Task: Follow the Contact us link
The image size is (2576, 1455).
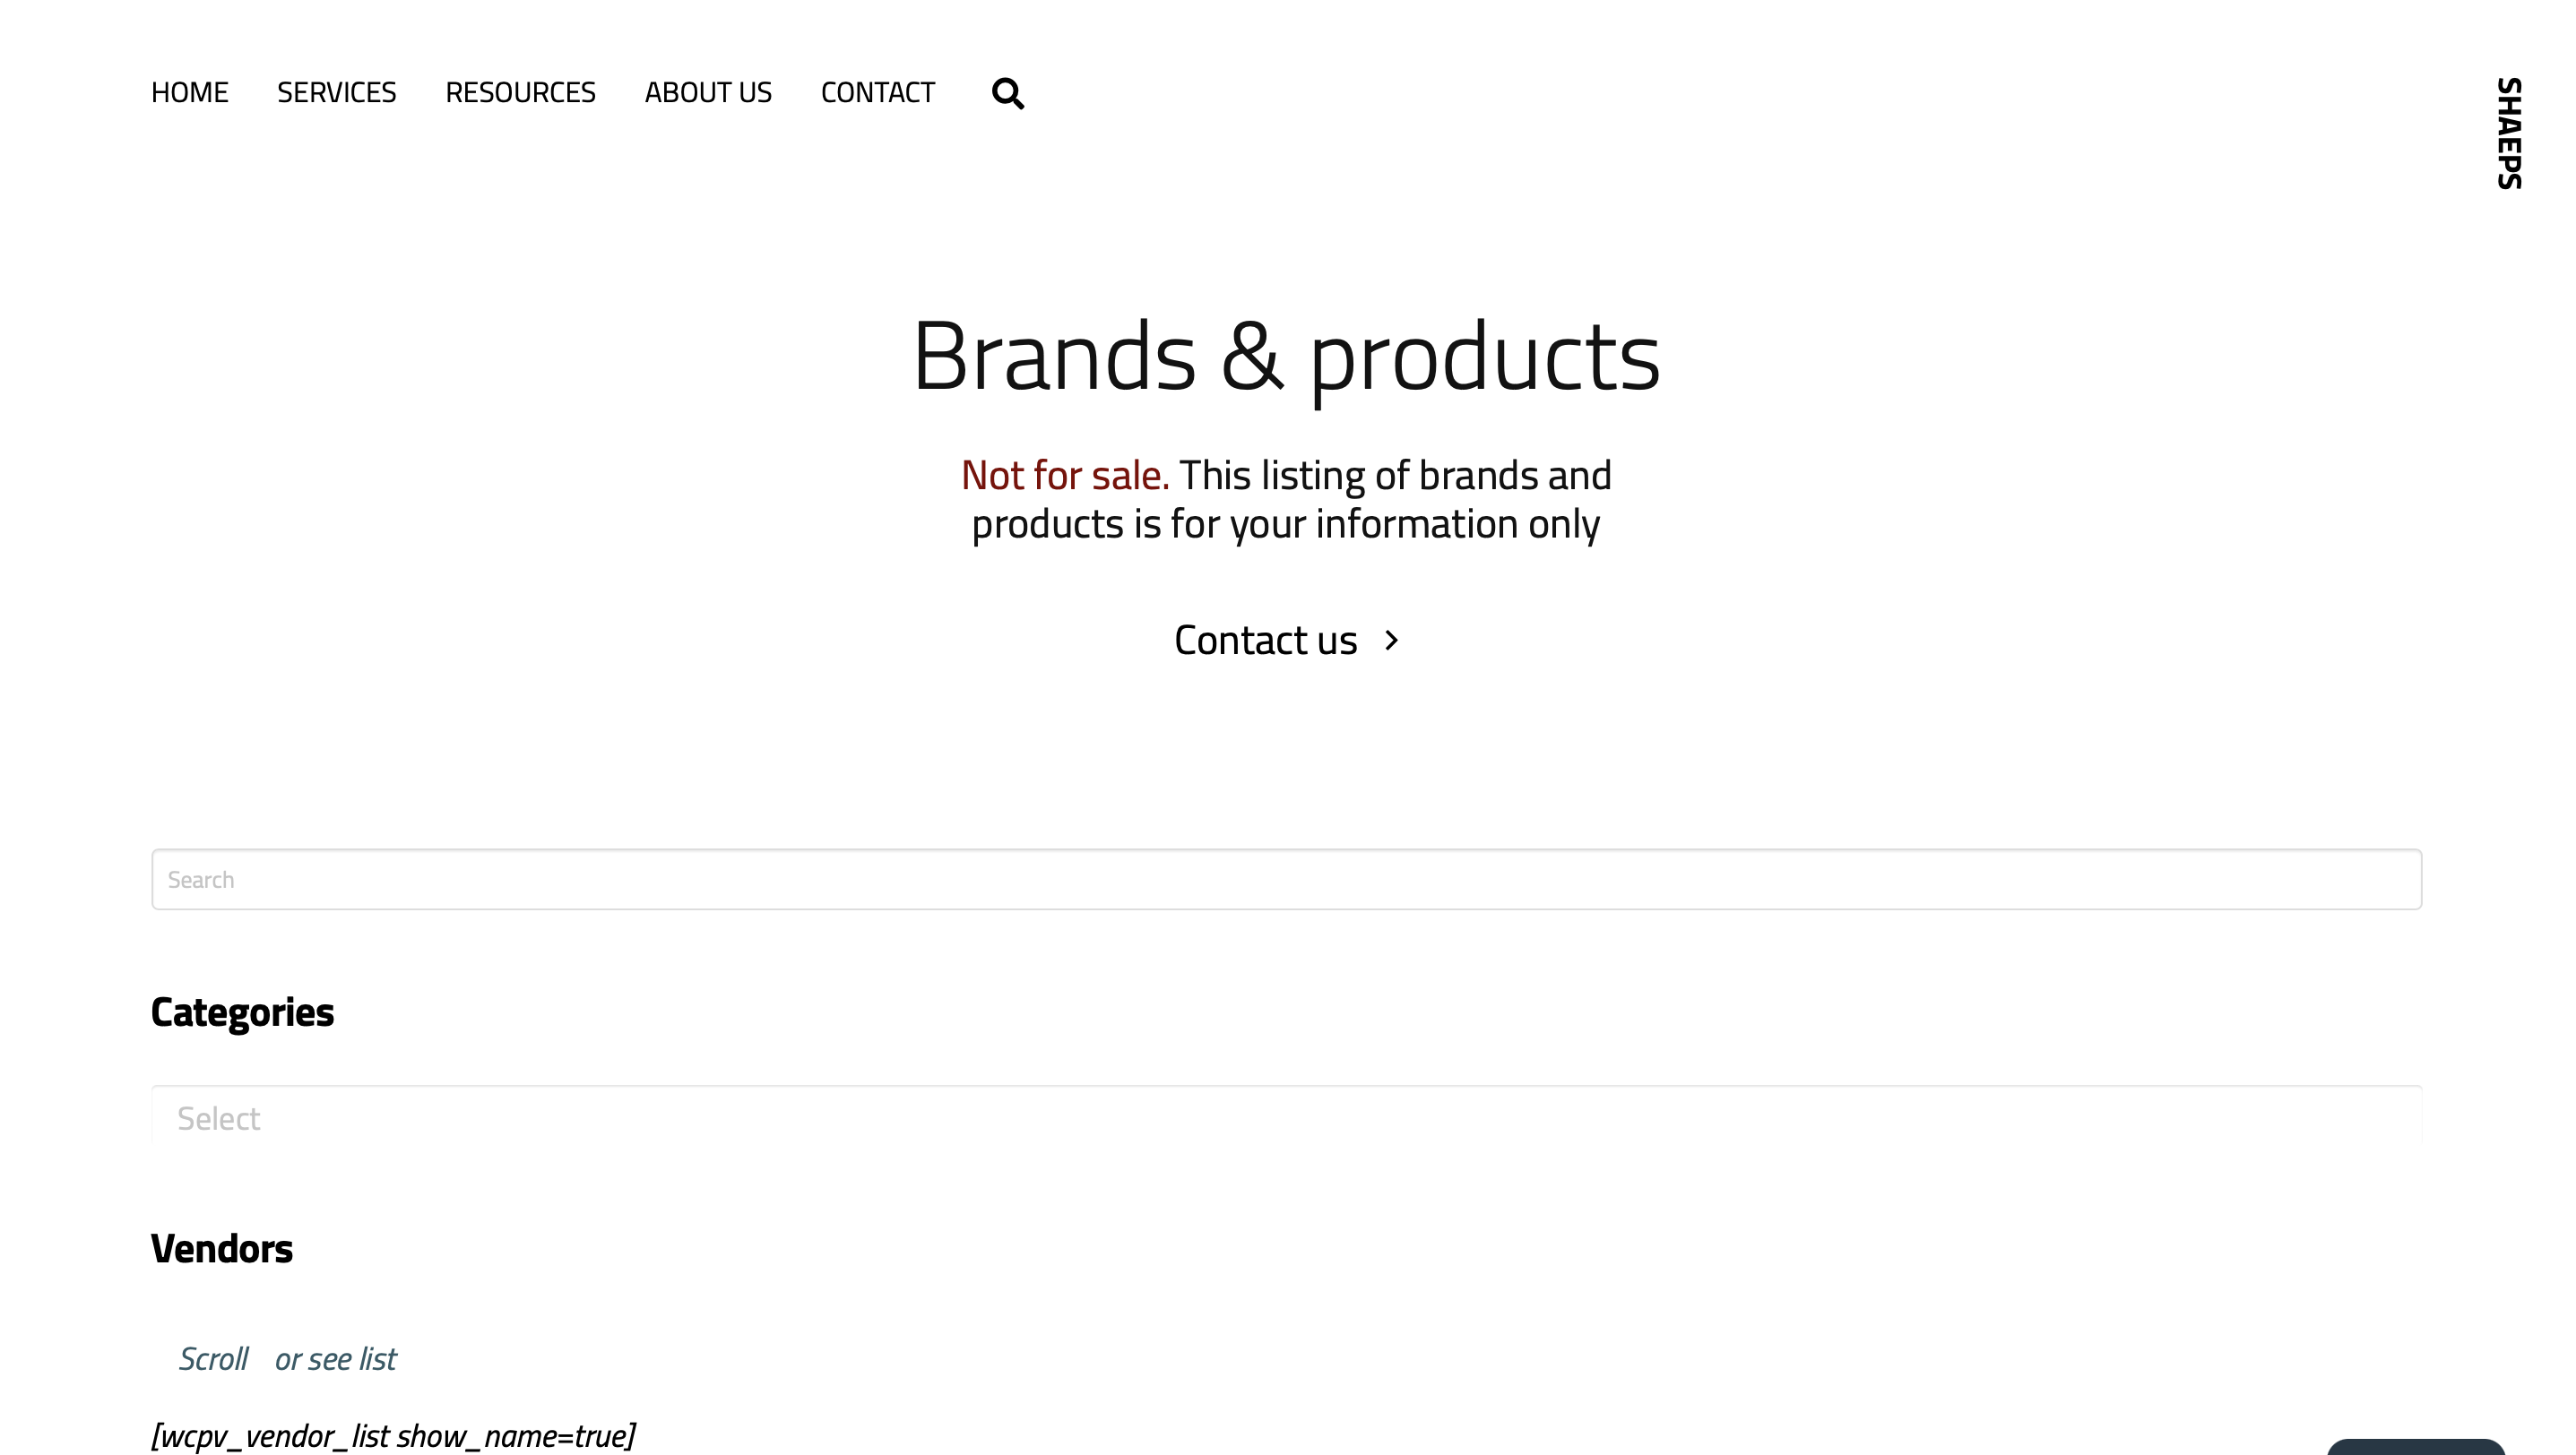Action: tap(1265, 640)
